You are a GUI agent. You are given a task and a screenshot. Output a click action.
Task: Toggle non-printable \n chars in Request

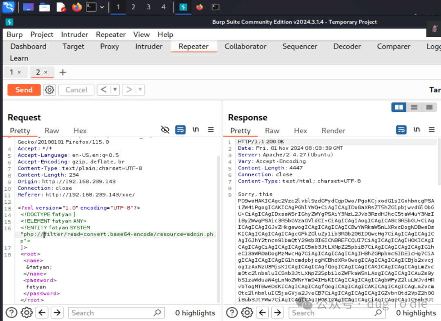click(x=196, y=129)
